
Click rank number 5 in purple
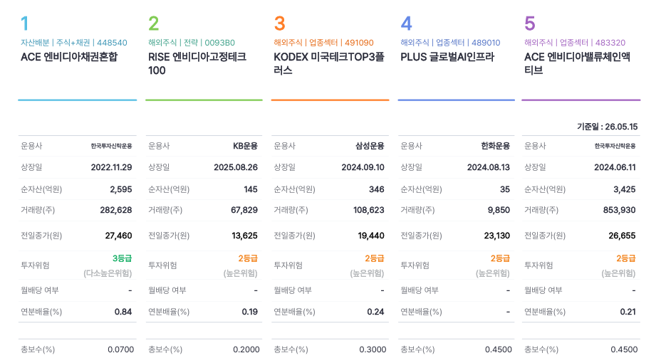point(529,23)
